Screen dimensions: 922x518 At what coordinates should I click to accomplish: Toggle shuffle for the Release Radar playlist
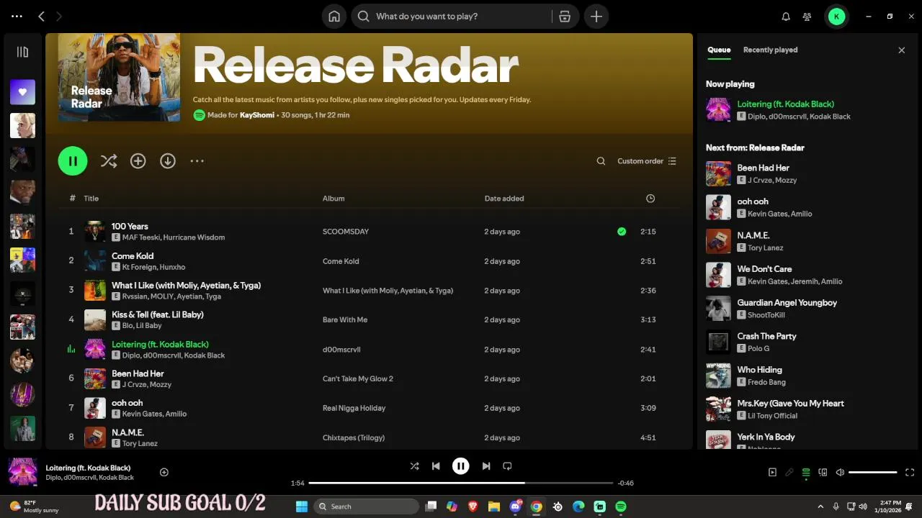[109, 161]
